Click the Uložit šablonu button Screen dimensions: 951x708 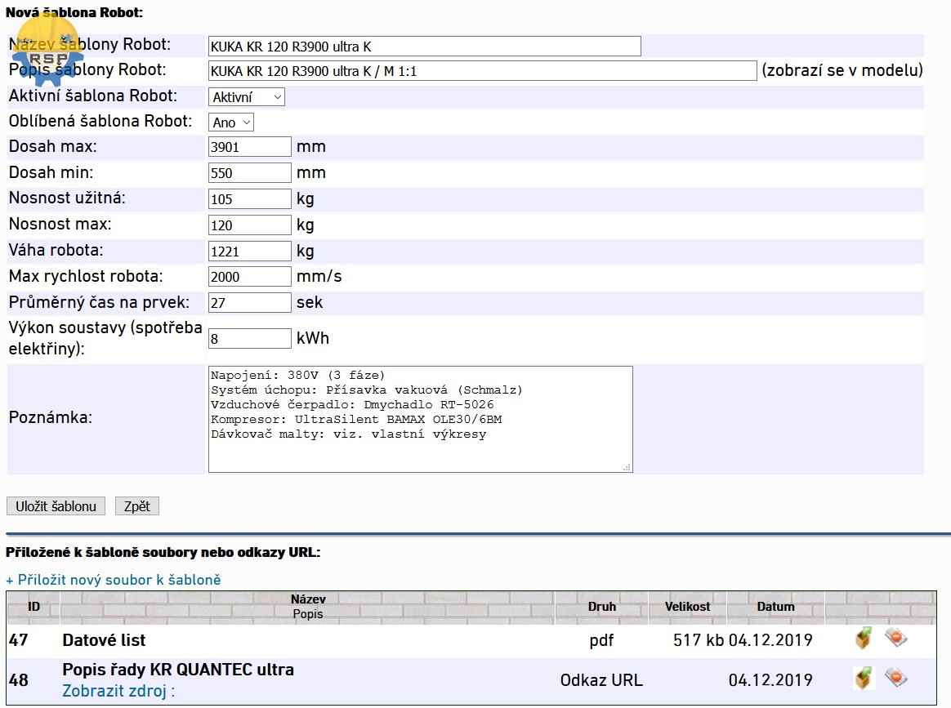[x=56, y=506]
